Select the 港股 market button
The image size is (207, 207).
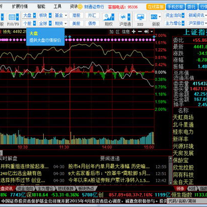pos(76,16)
